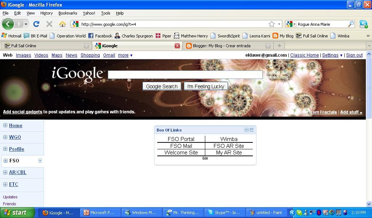Open the Settings dropdown arrow
This screenshot has width=372, height=218.
click(341, 56)
